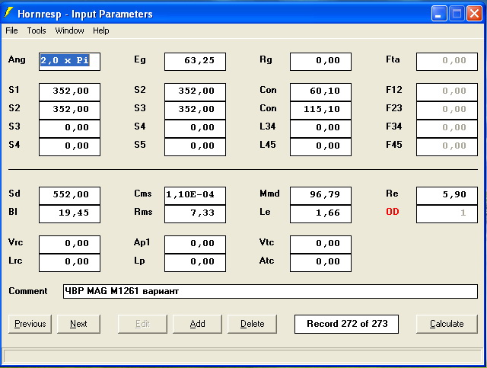This screenshot has width=487, height=368.
Task: Maximize the Hornresp window
Action: point(457,13)
